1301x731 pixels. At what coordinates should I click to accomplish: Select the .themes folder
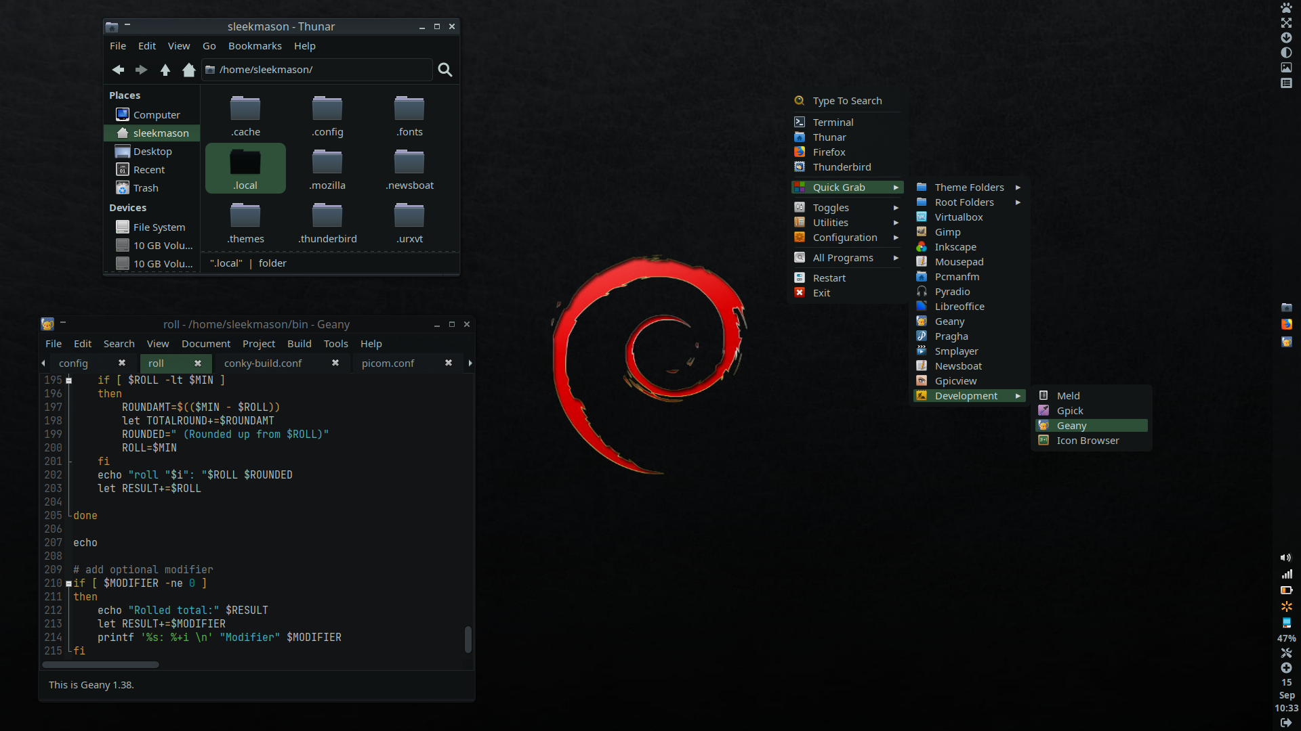[245, 223]
